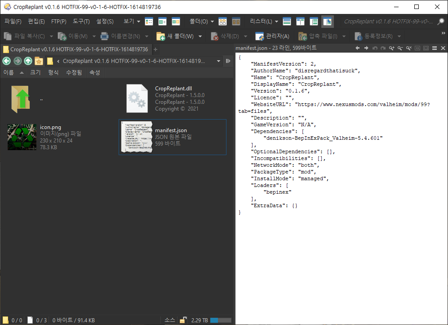Expand the 새 폴더(W) dropdown arrow
Screen dimensions: 448x325
(x=200, y=36)
